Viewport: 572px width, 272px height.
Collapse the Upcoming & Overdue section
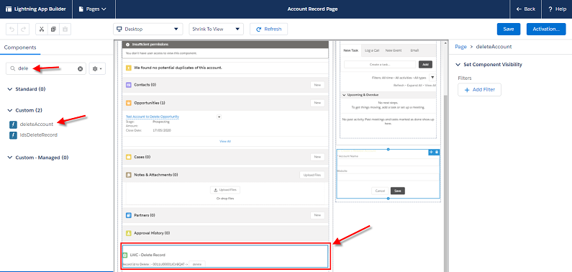344,95
